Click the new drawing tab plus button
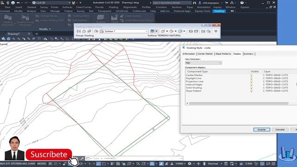This screenshot has width=297, height=167. pos(37,34)
